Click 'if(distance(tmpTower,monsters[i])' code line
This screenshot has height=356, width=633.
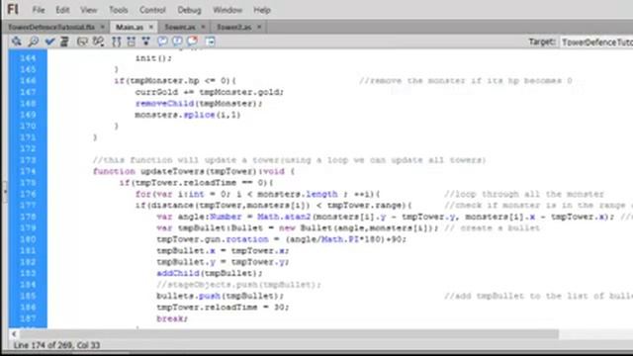click(274, 206)
